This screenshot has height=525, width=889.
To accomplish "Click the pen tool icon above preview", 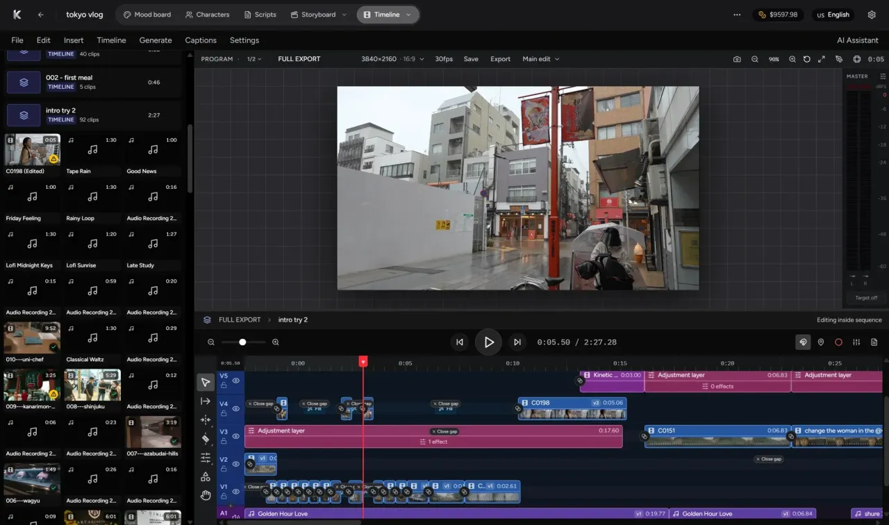I will click(839, 59).
